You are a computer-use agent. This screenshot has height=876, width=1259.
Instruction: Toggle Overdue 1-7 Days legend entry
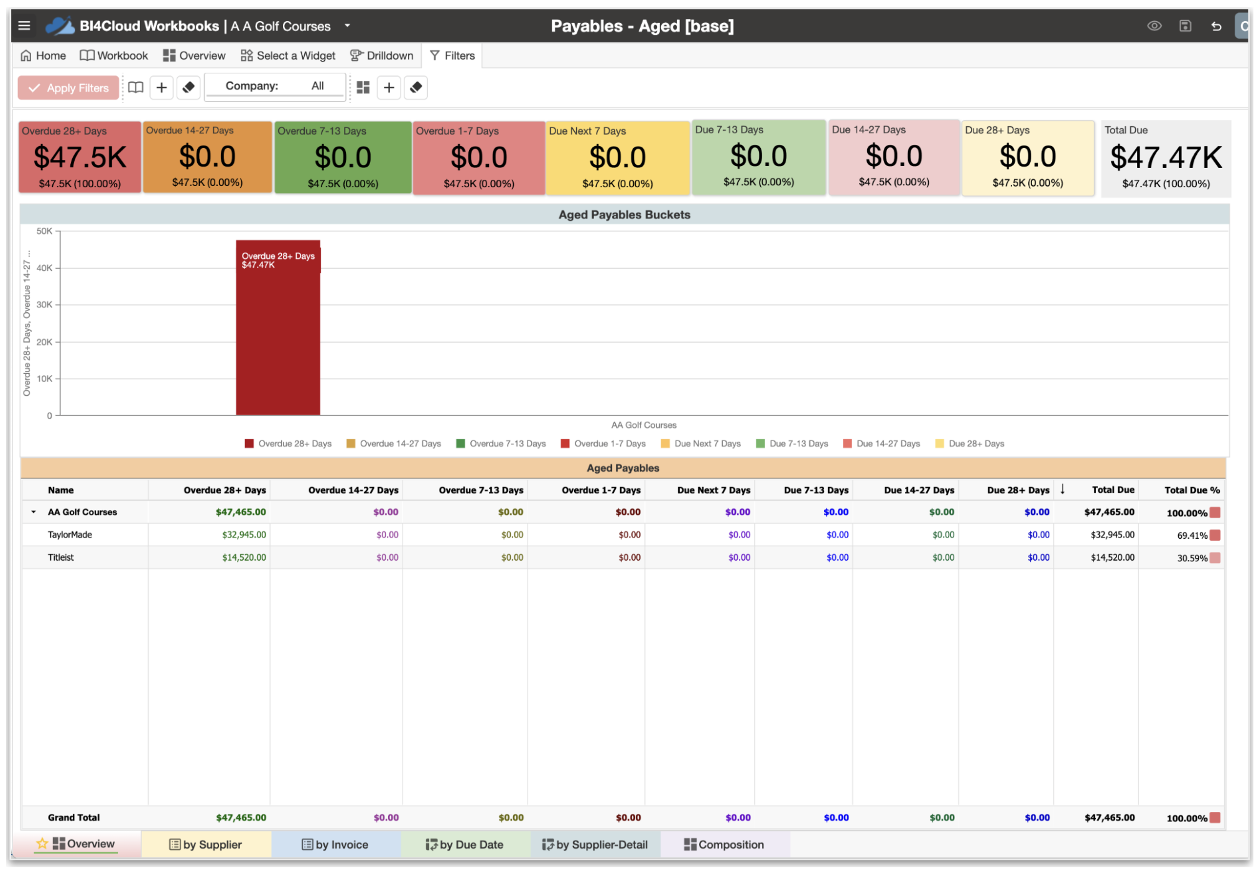pos(603,444)
